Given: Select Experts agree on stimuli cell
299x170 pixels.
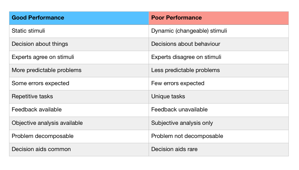Looking at the screenshot, I should (x=79, y=57).
